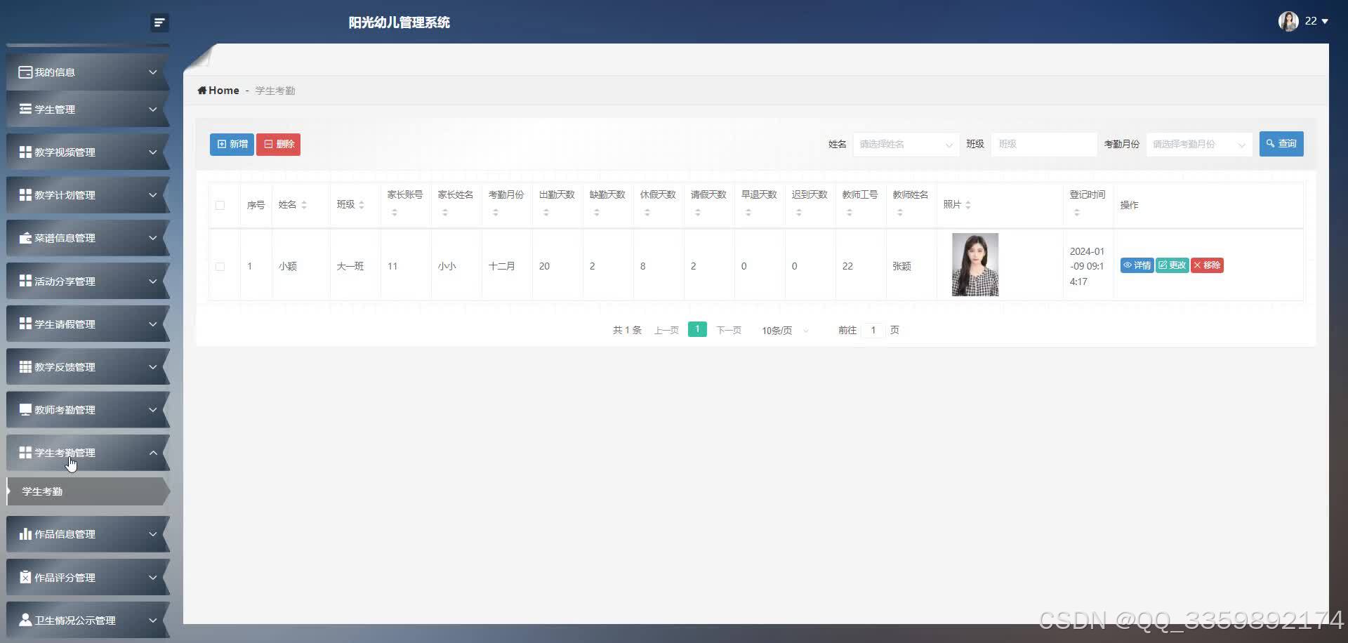Click the sidebar collapse hamburger icon
The height and width of the screenshot is (643, 1348).
(x=159, y=22)
